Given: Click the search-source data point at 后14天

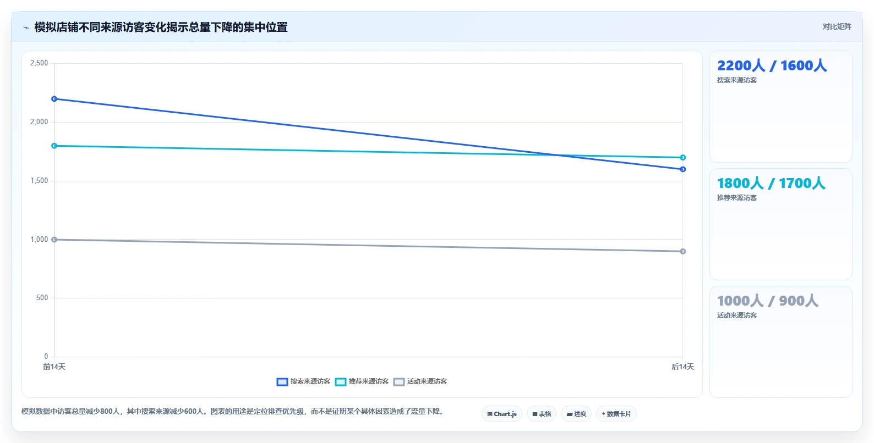Looking at the screenshot, I should click(682, 169).
